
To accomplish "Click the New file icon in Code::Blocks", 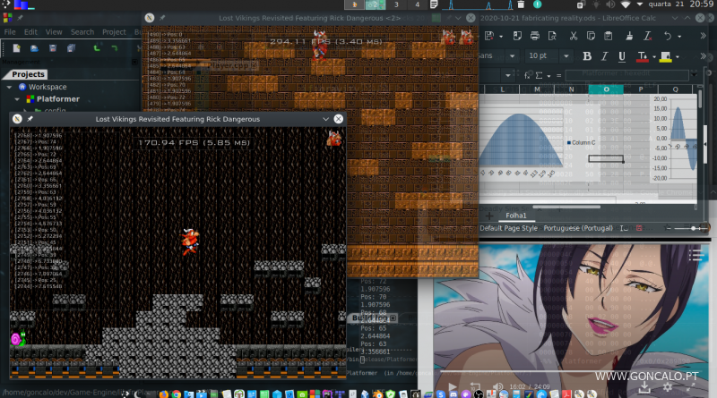I will tap(16, 48).
